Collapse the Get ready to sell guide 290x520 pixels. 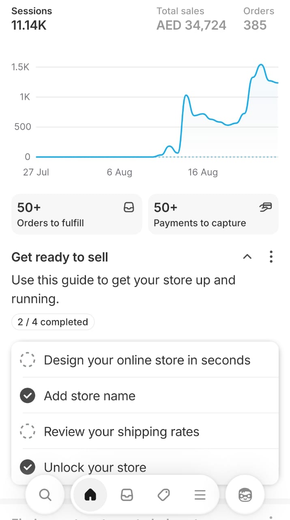tap(247, 257)
